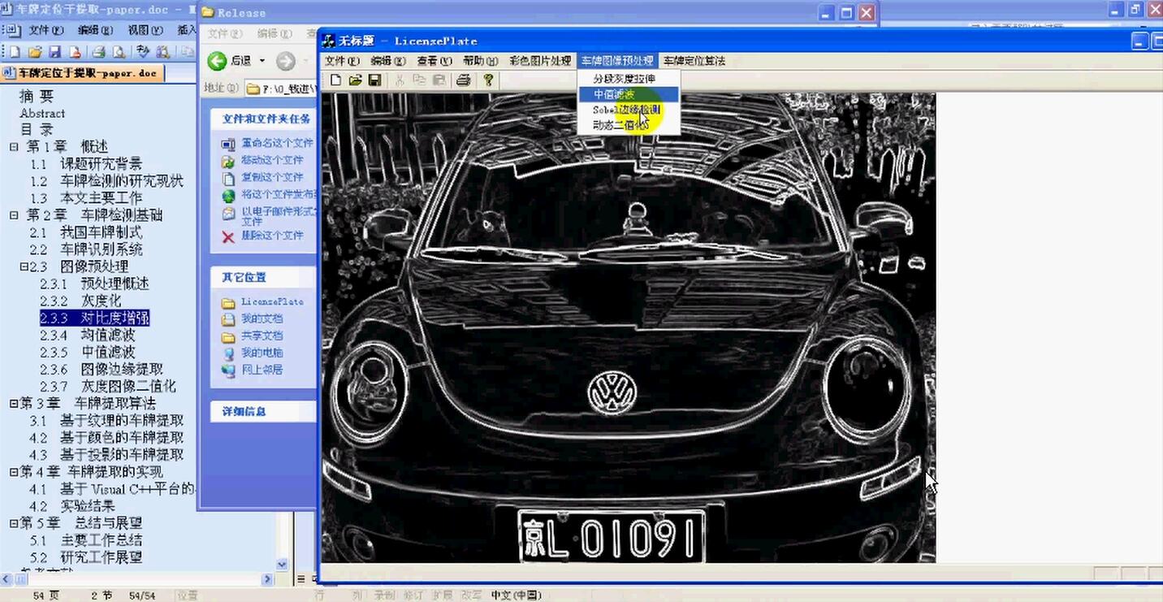Click New file icon in LicenzePlate toolbar
This screenshot has height=602, width=1163.
coord(336,80)
